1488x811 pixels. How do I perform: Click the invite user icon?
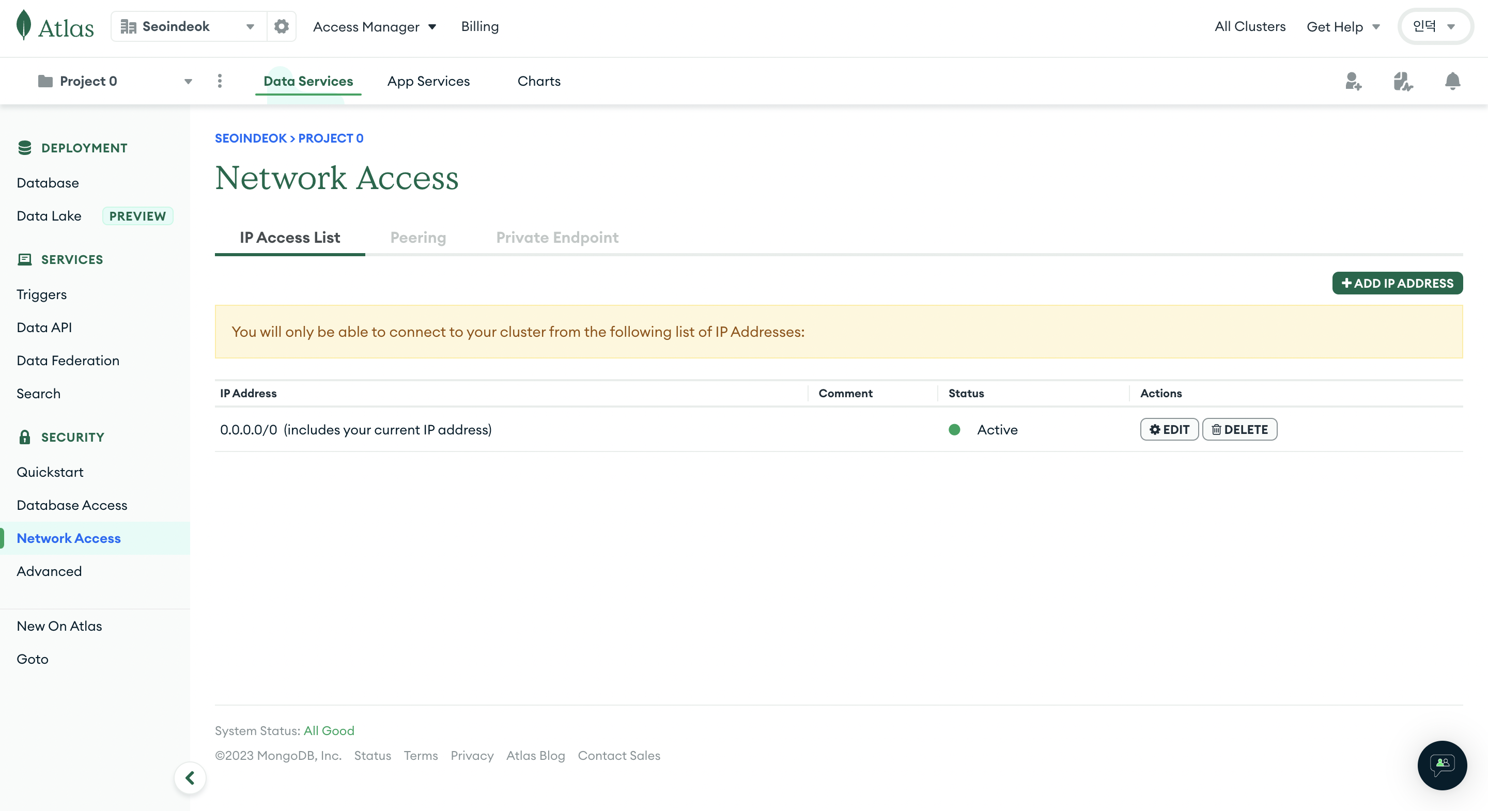point(1354,81)
